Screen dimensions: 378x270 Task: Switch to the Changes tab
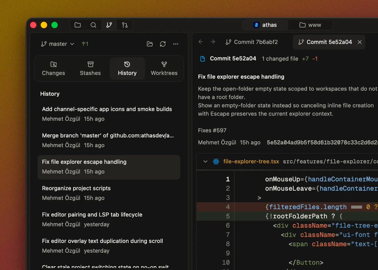(x=54, y=69)
